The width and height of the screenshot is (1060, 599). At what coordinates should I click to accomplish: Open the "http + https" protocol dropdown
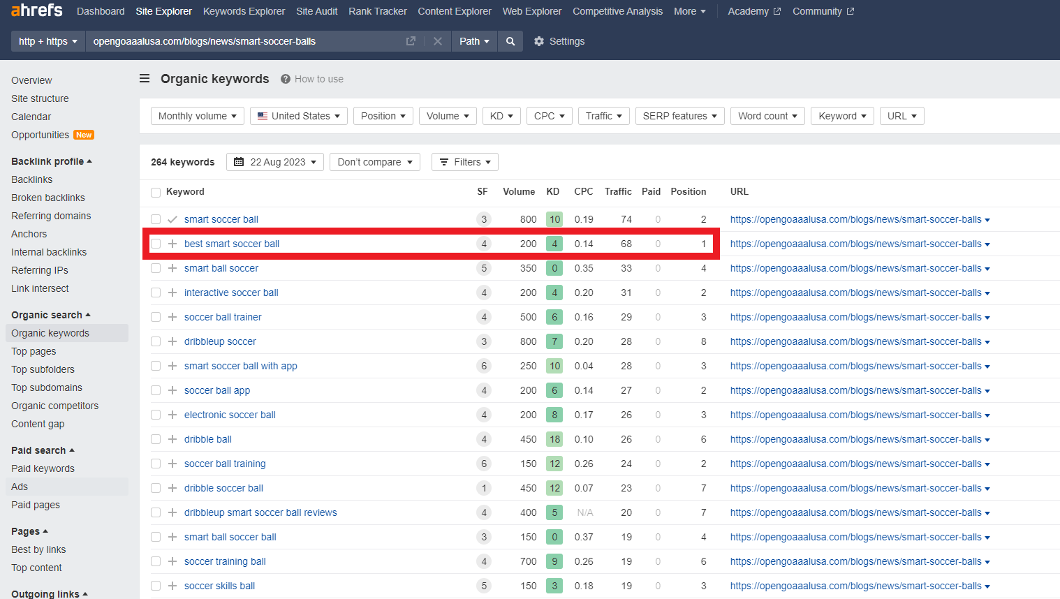pyautogui.click(x=47, y=41)
